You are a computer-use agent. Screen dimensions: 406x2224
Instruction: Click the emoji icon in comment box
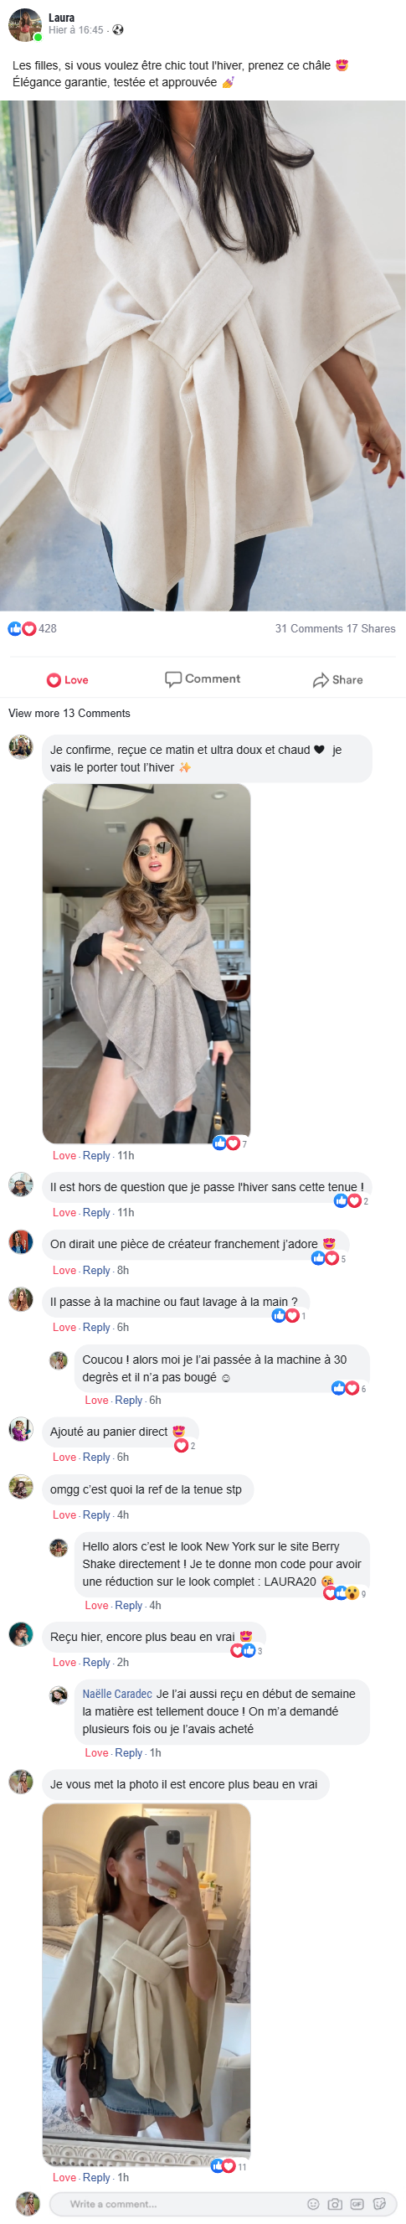[314, 2203]
